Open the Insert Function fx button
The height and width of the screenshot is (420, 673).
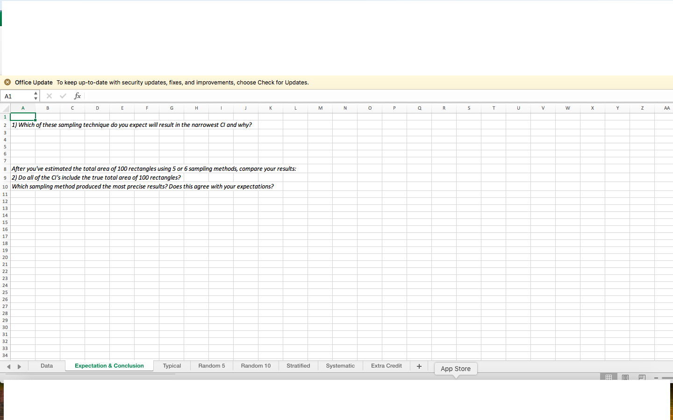pyautogui.click(x=78, y=96)
